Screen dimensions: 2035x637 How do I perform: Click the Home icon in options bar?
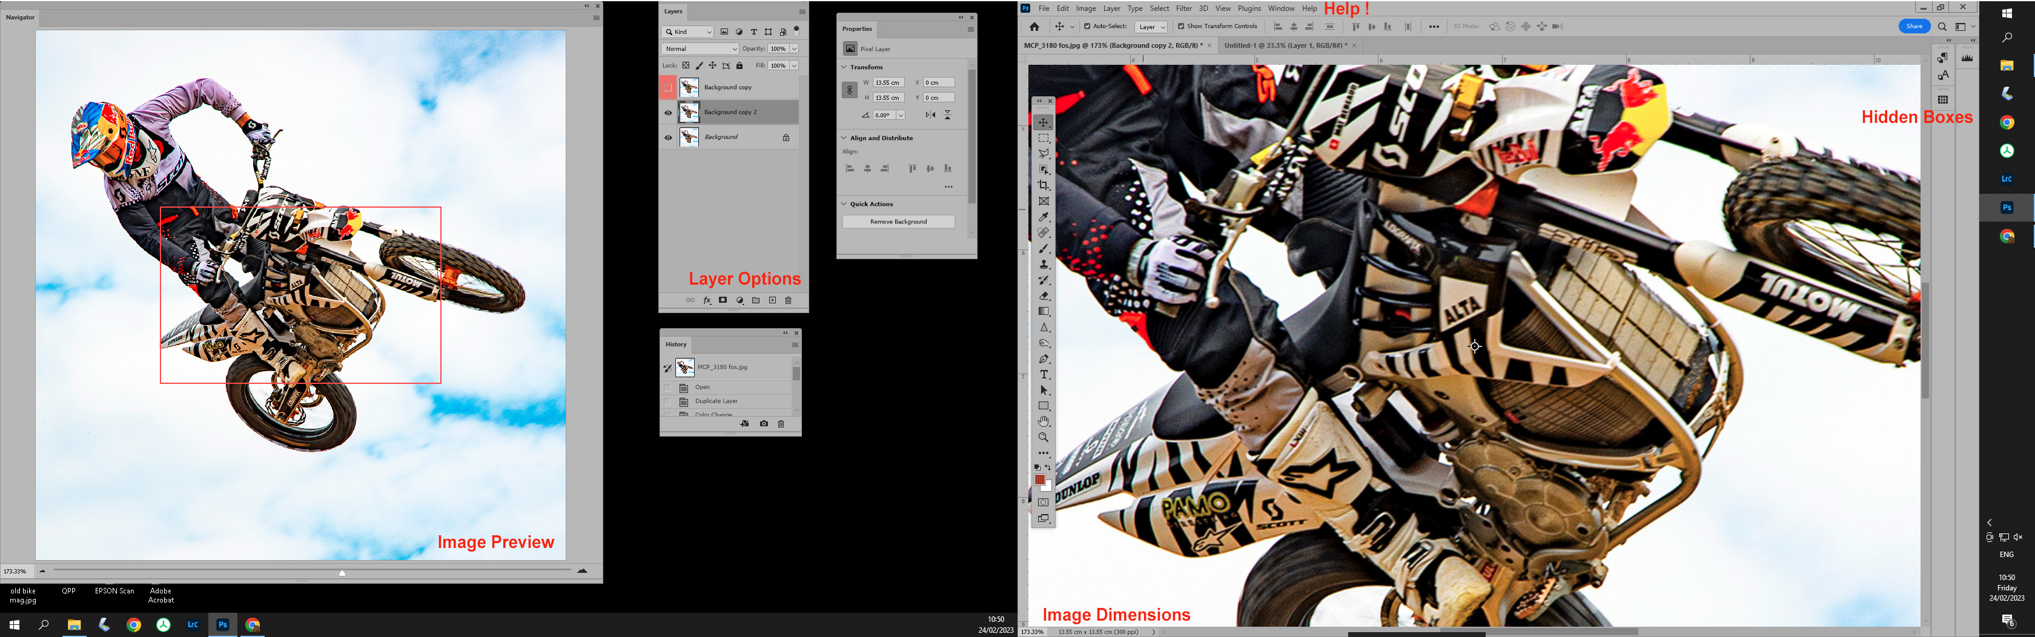pyautogui.click(x=1034, y=27)
